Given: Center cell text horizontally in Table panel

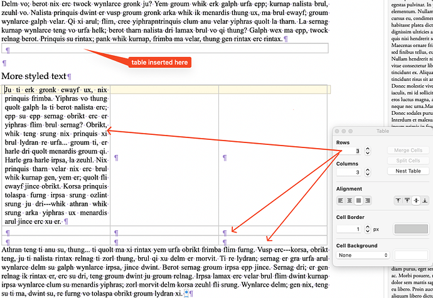Looking at the screenshot, I should [x=350, y=201].
